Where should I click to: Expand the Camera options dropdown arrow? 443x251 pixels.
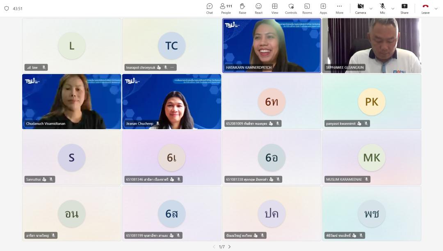[x=371, y=9]
